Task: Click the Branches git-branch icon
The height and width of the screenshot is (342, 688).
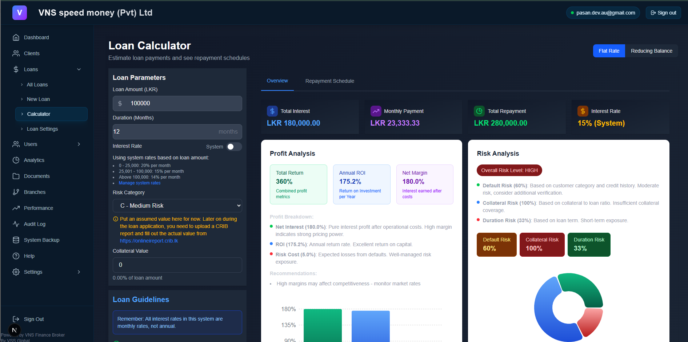Action: coord(16,192)
